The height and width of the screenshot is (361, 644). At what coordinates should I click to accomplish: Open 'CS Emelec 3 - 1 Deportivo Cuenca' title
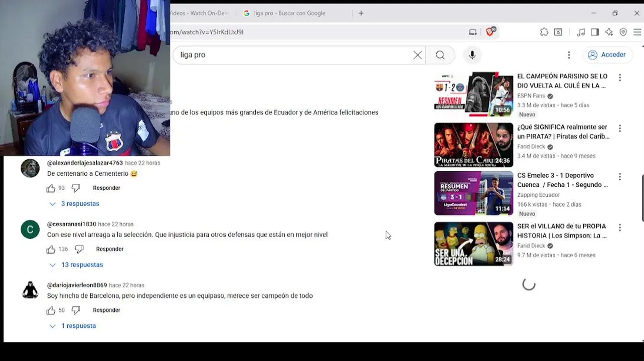562,180
